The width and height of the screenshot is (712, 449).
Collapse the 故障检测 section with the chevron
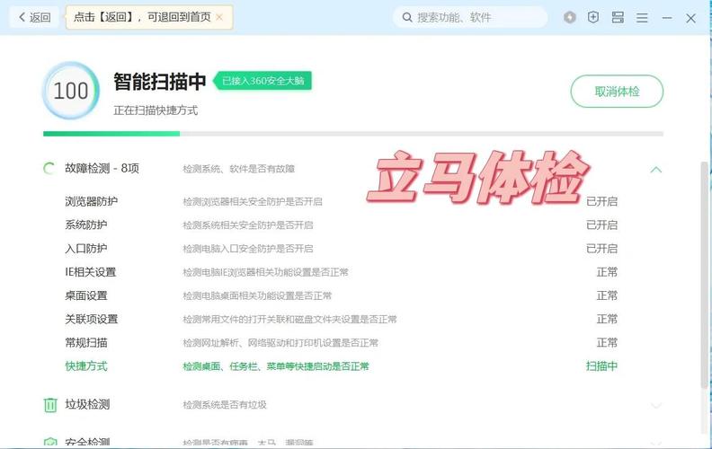tap(655, 170)
